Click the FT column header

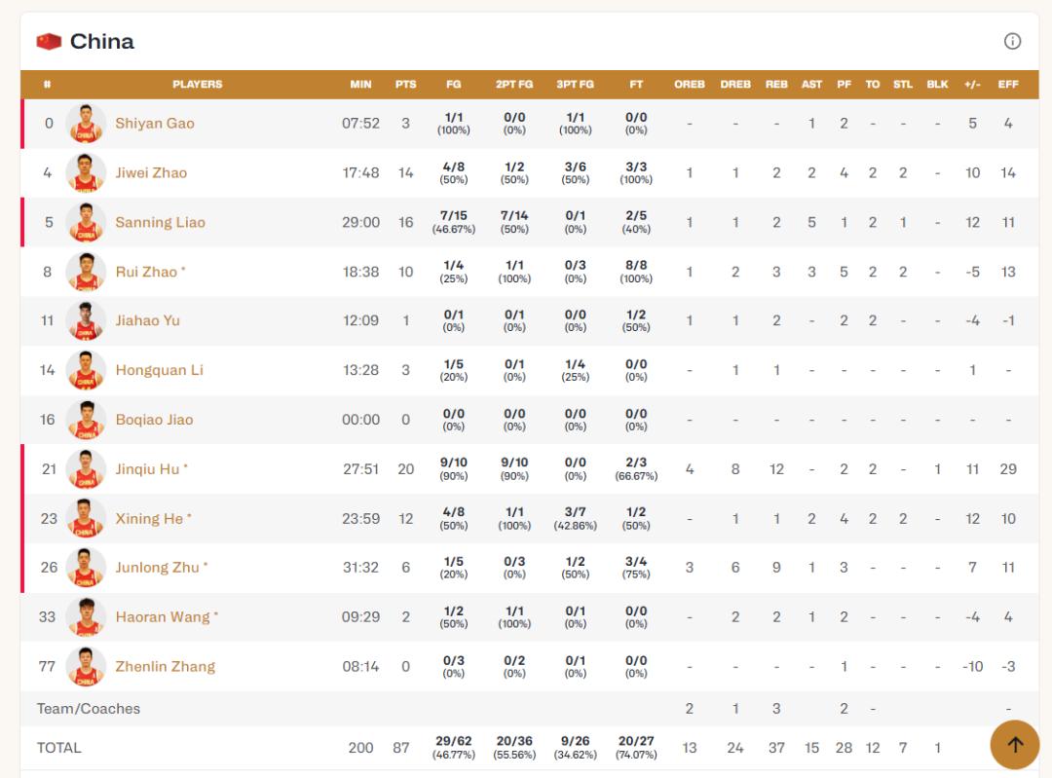coord(636,85)
